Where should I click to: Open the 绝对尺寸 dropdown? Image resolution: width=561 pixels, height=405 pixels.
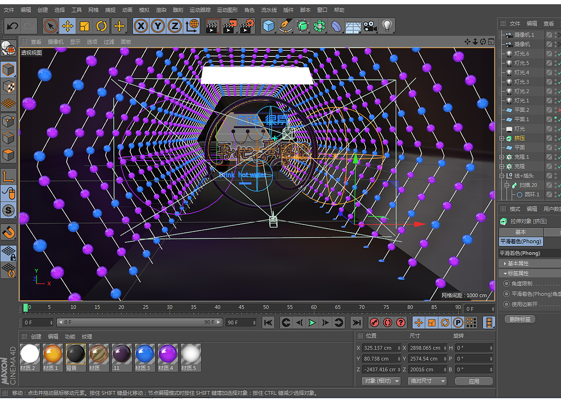coord(427,381)
